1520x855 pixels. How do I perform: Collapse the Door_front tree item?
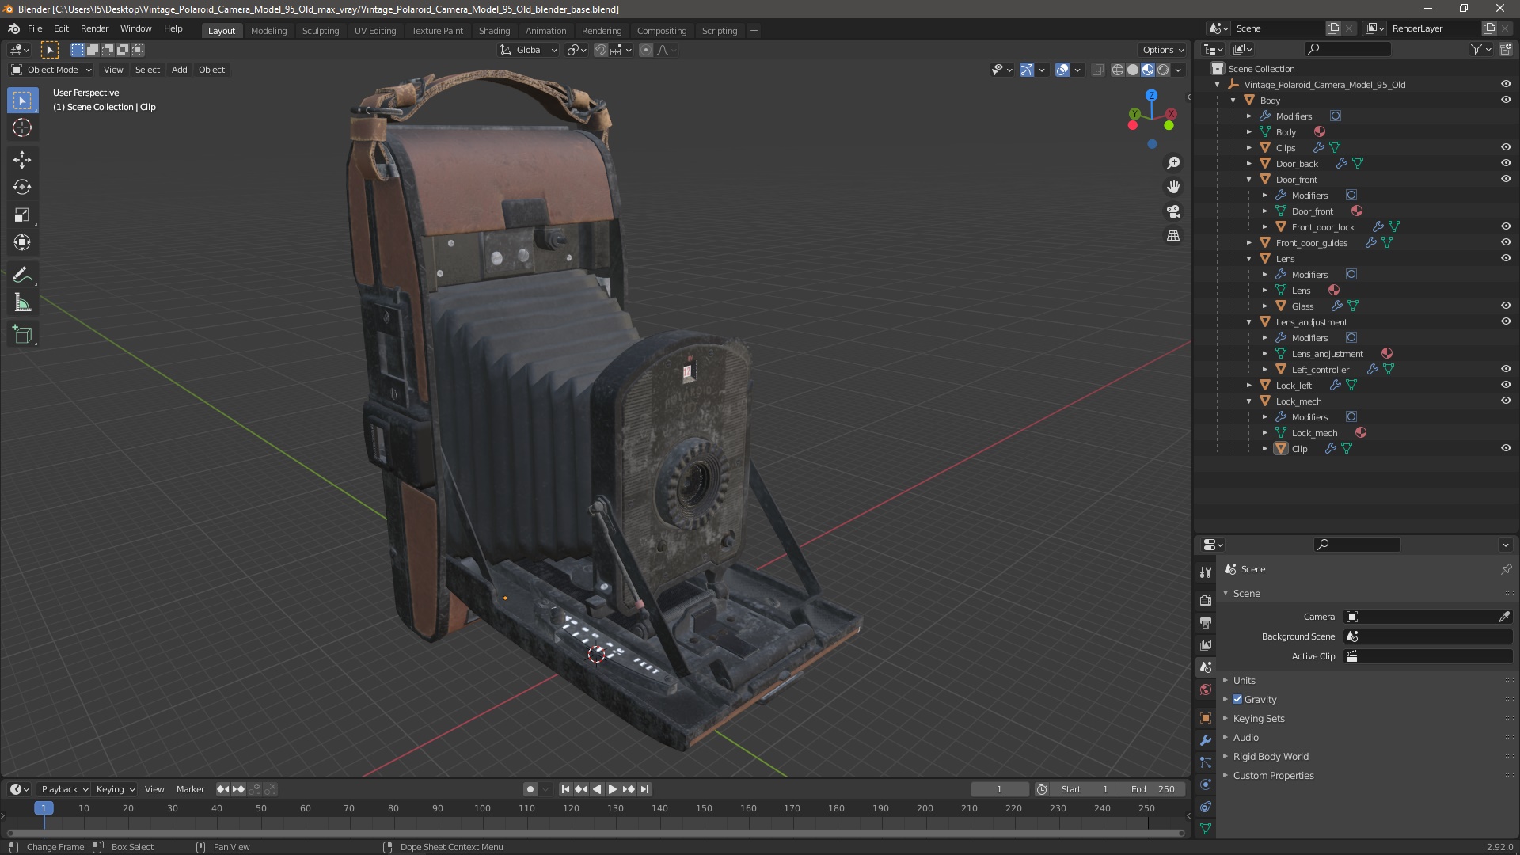(1249, 180)
